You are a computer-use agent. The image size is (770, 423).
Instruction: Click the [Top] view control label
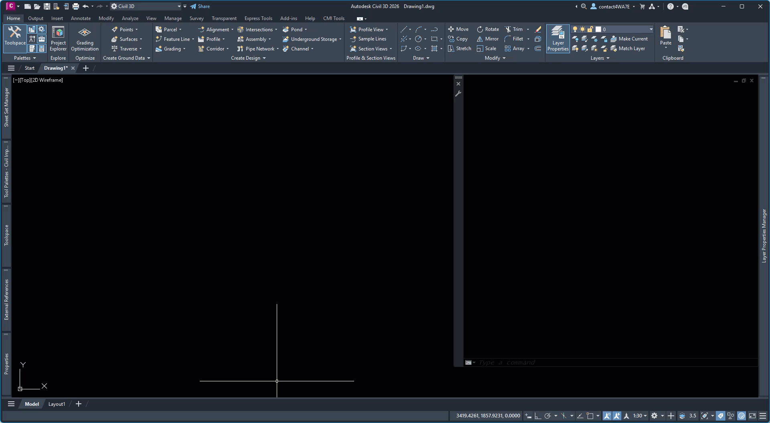pos(25,80)
